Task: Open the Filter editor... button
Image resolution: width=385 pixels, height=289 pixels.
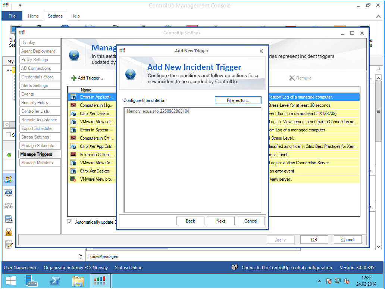Action: click(238, 100)
